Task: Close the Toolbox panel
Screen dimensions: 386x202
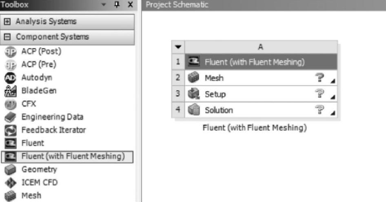Action: pos(130,5)
